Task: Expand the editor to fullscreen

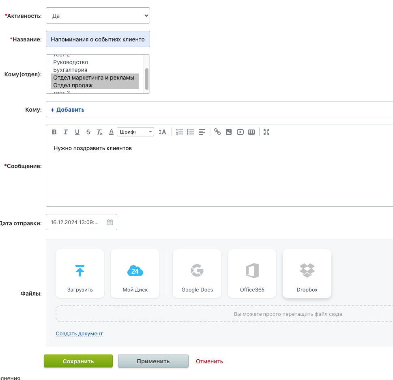Action: (x=266, y=132)
